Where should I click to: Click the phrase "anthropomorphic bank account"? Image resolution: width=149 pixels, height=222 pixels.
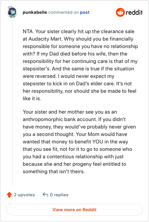point(60,119)
